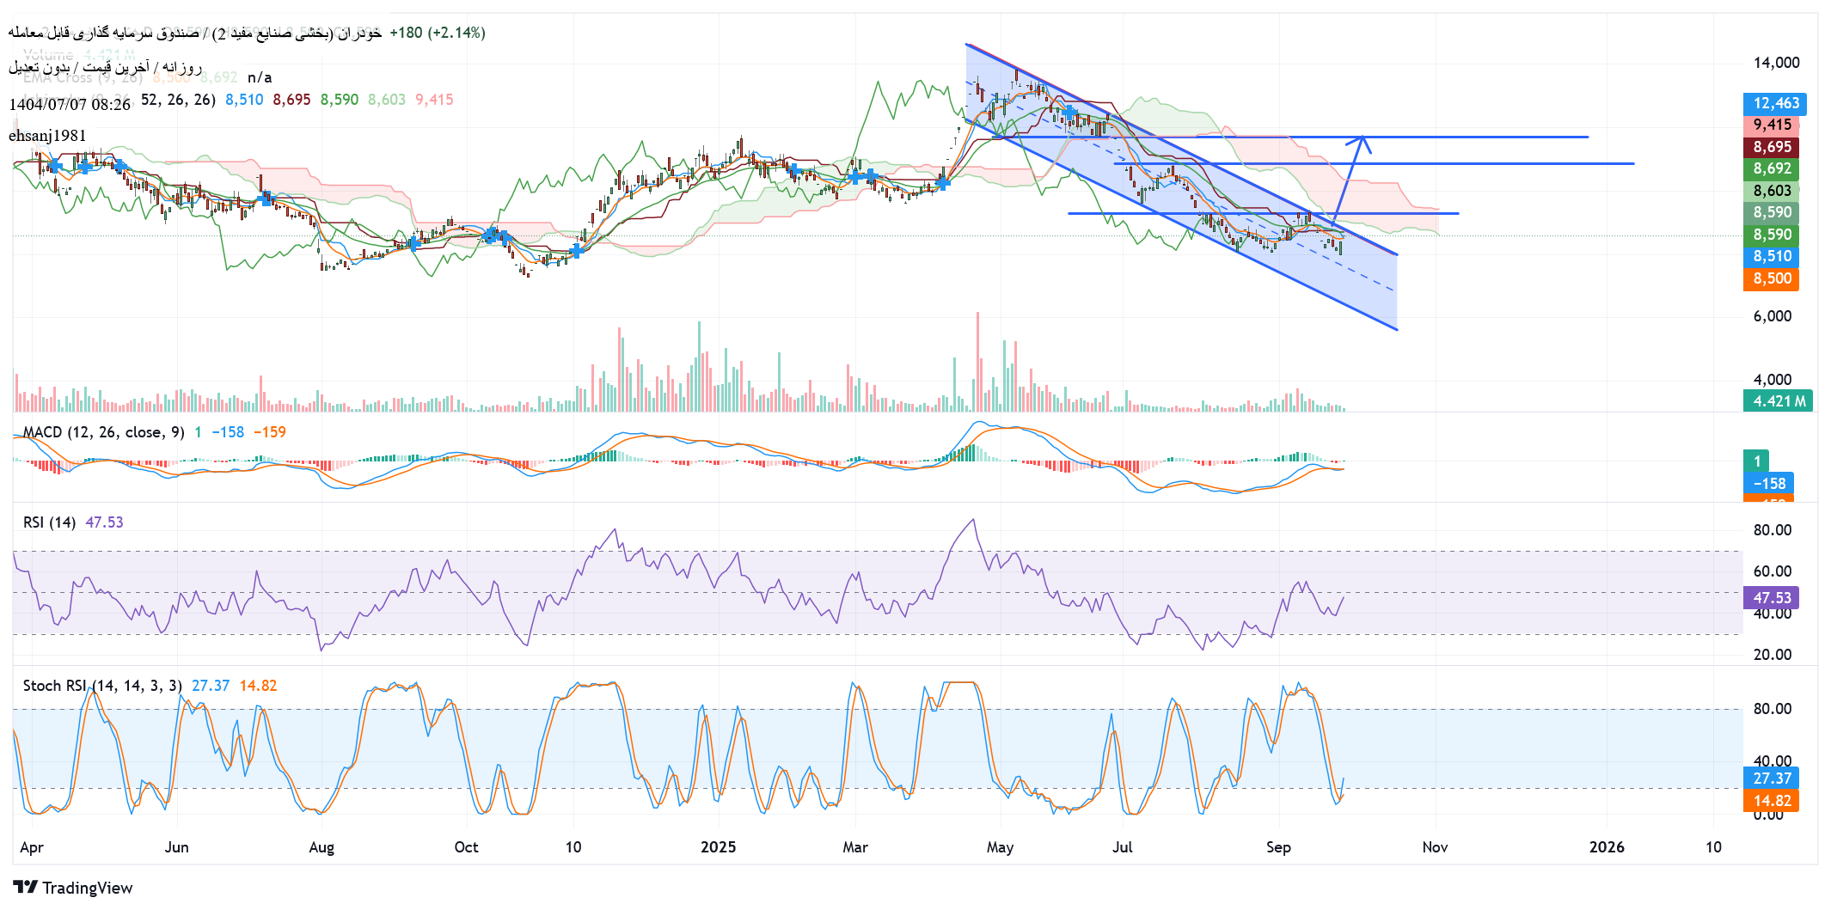Viewport: 1831px width, 910px height.
Task: Click the 1404/07/07 08:26 timestamp
Action: coord(70,105)
